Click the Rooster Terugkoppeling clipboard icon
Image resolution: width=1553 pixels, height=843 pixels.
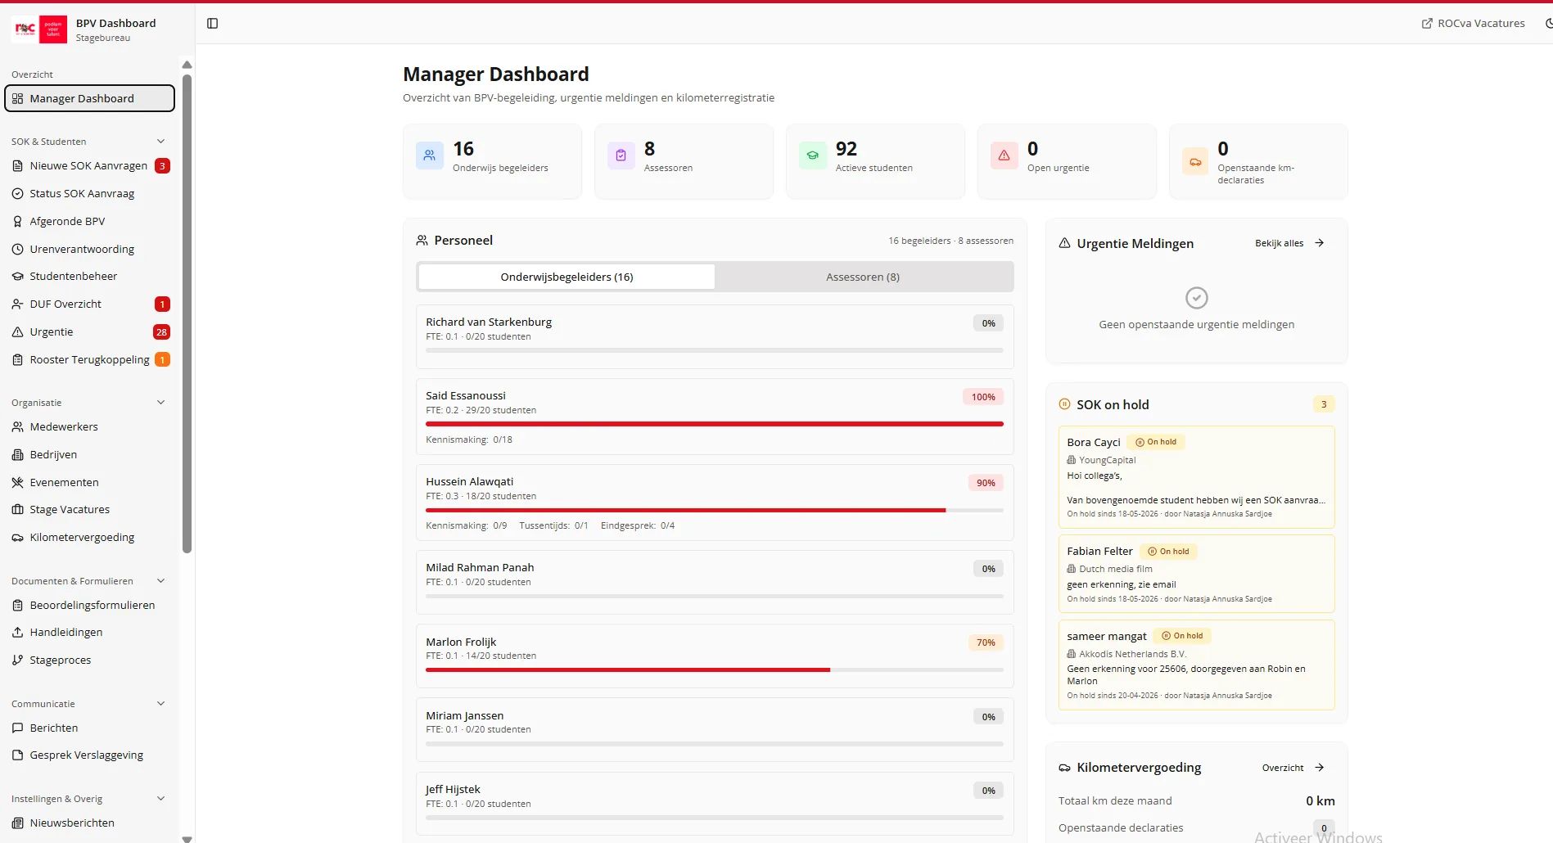17,360
